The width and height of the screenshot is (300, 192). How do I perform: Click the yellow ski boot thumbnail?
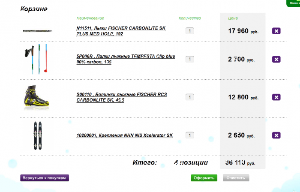point(36,96)
